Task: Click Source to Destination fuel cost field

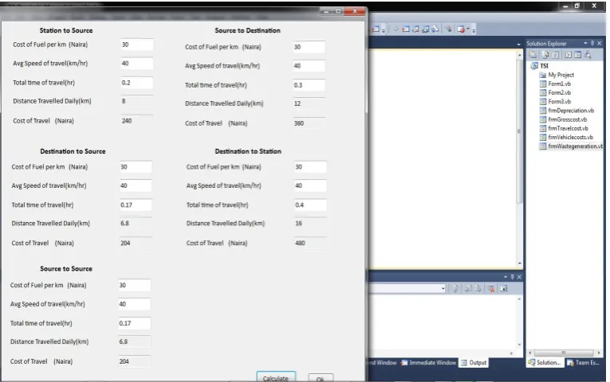Action: [309, 47]
